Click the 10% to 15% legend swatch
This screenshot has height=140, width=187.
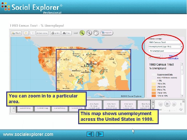click(153, 96)
